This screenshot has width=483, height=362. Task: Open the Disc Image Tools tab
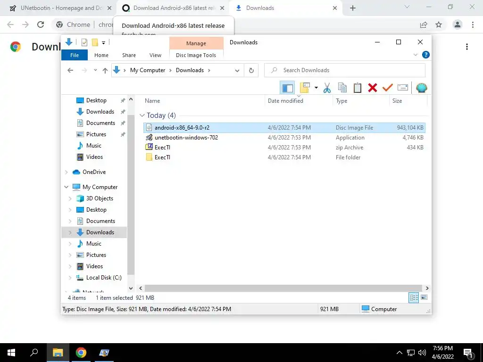click(196, 55)
